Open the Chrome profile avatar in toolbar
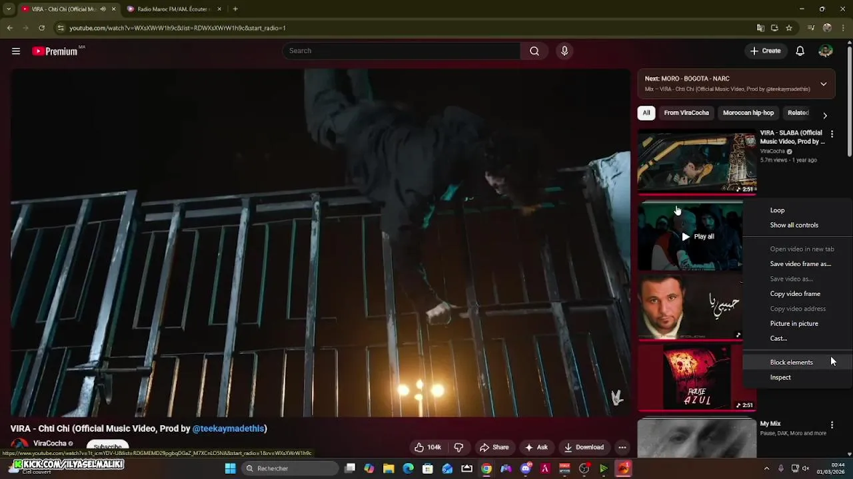Image resolution: width=853 pixels, height=479 pixels. 827,28
